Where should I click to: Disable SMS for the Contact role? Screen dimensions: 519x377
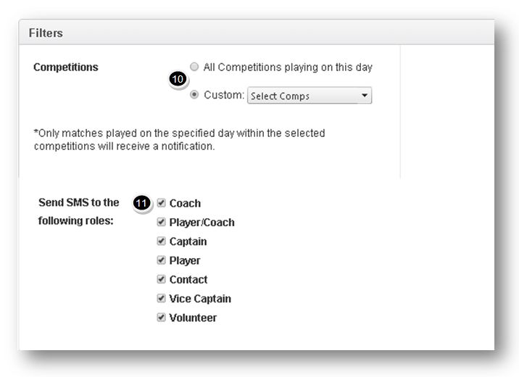click(x=161, y=279)
